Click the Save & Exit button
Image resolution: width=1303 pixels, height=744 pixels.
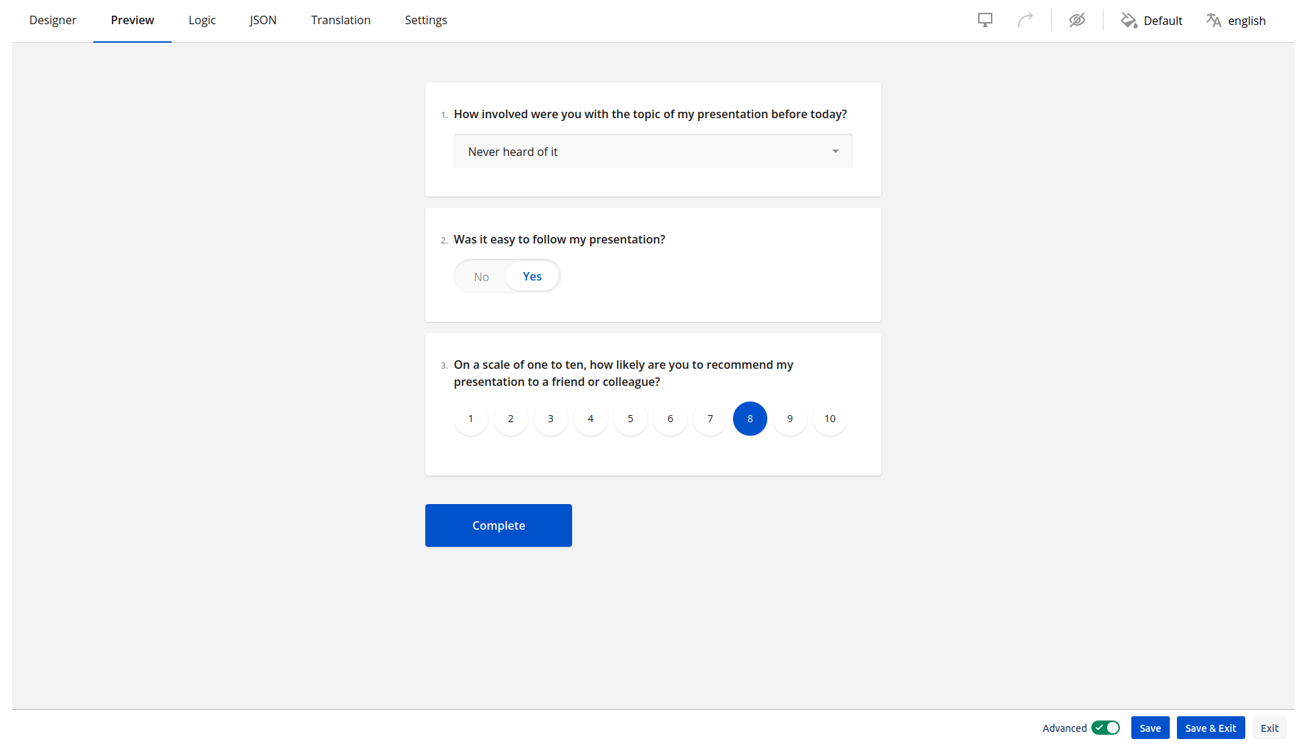tap(1210, 728)
